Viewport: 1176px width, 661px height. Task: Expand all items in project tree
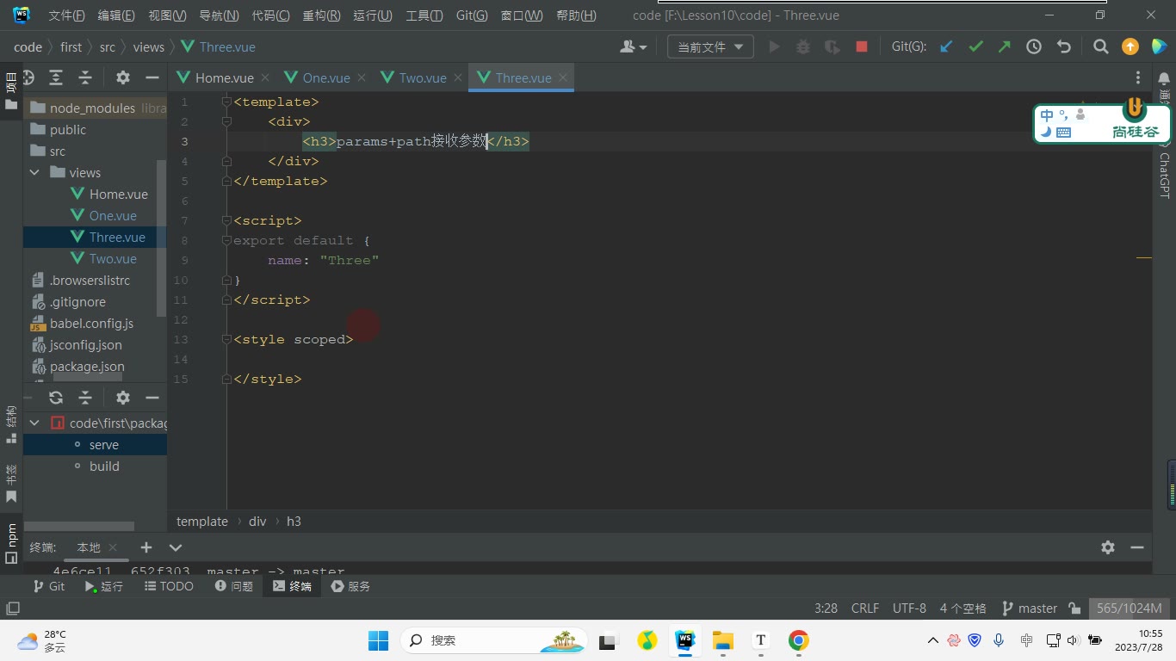56,77
